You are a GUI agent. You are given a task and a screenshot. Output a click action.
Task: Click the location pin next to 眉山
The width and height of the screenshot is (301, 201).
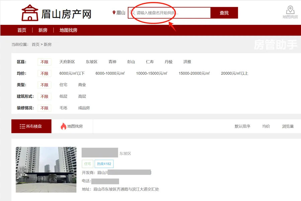click(114, 13)
